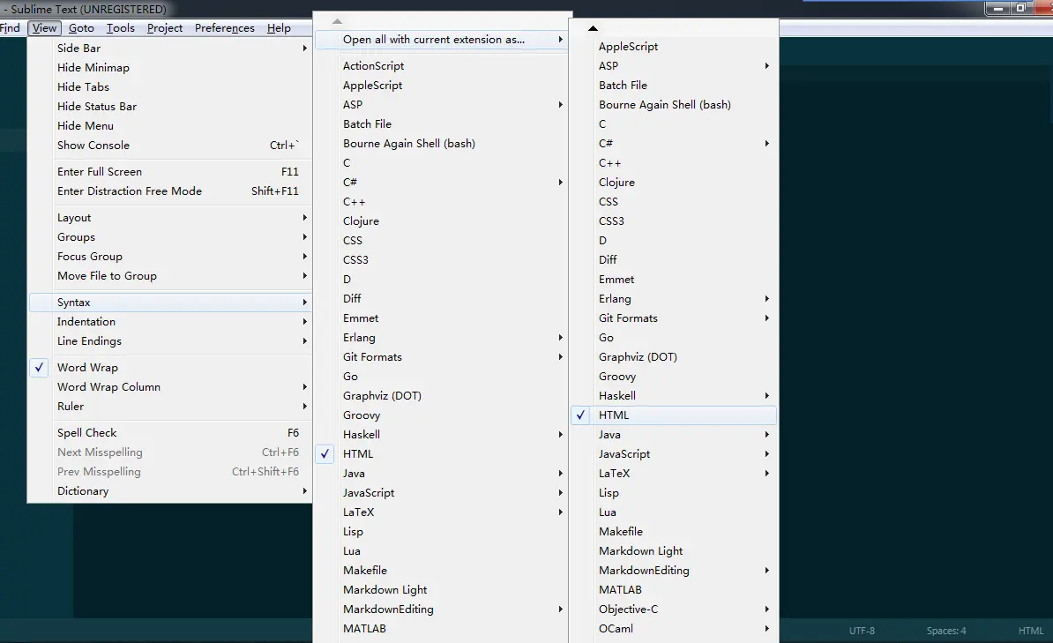The image size is (1053, 643).
Task: Expand the Line Endings submenu
Action: tap(170, 342)
